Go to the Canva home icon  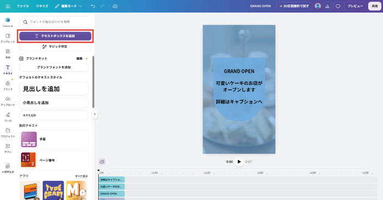click(x=8, y=6)
